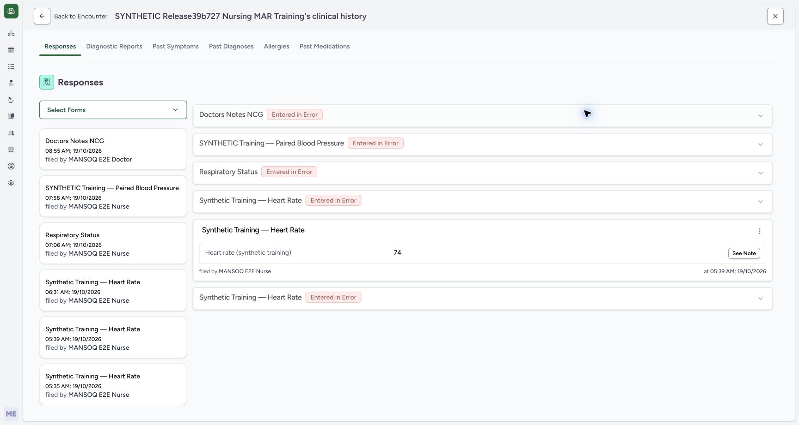Viewport: 799px width, 425px height.
Task: Open the list view sidebar icon
Action: [x=11, y=66]
